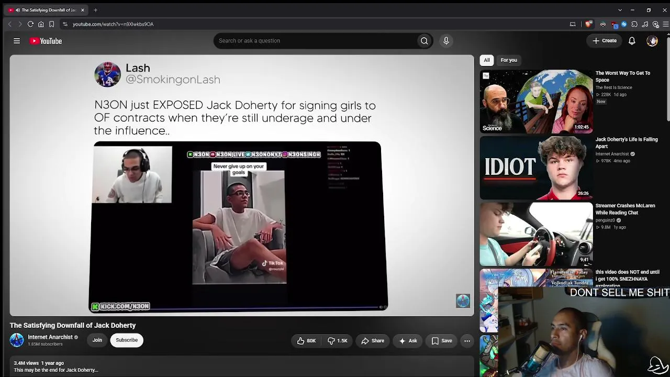Open the browser VPN shield icon
The image size is (670, 377).
tap(655, 24)
